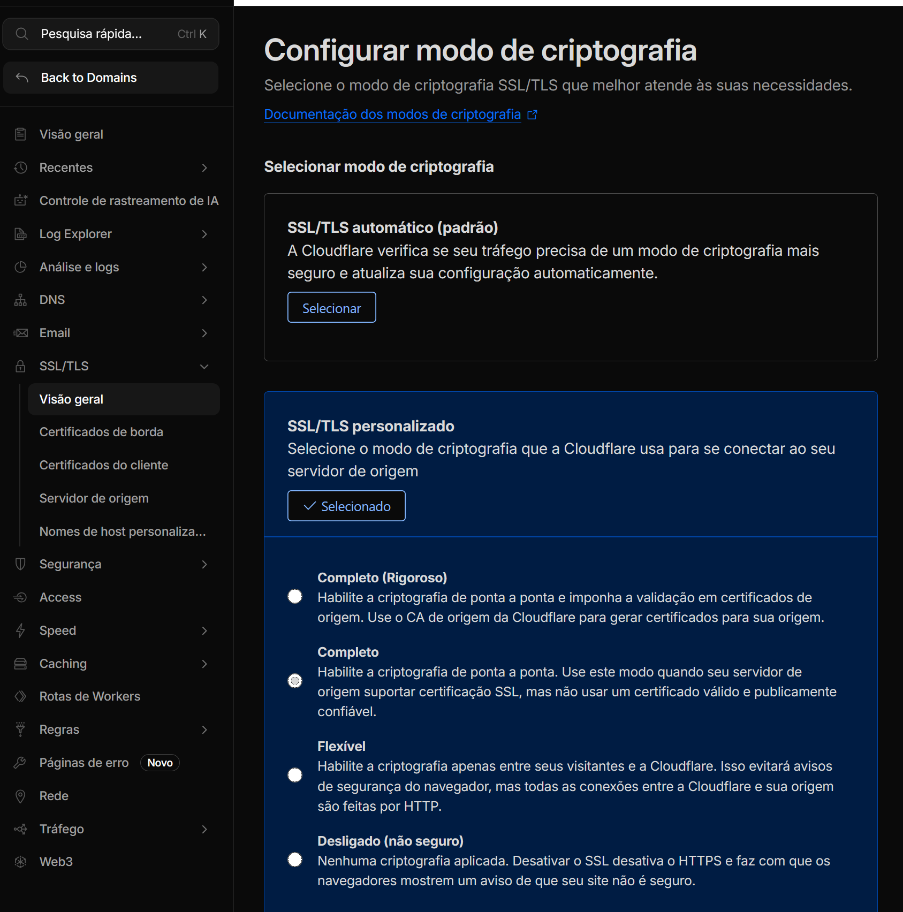Open the Documentação dos modos de criptografia link
903x912 pixels.
click(x=392, y=114)
